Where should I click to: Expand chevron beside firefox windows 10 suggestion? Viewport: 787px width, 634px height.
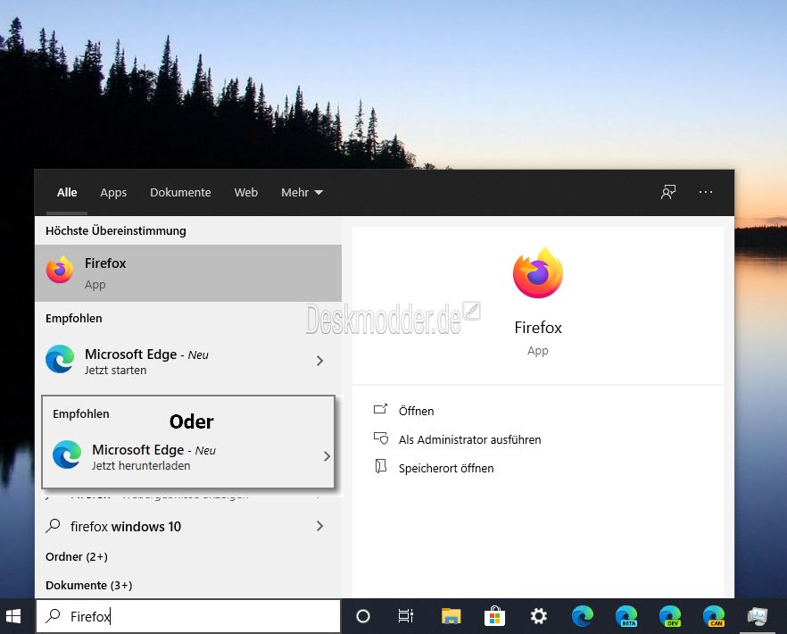[319, 526]
